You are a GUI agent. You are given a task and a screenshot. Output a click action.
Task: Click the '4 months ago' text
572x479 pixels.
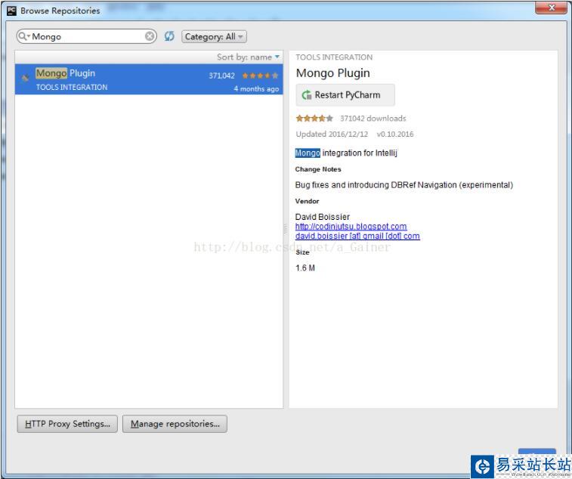pos(256,88)
